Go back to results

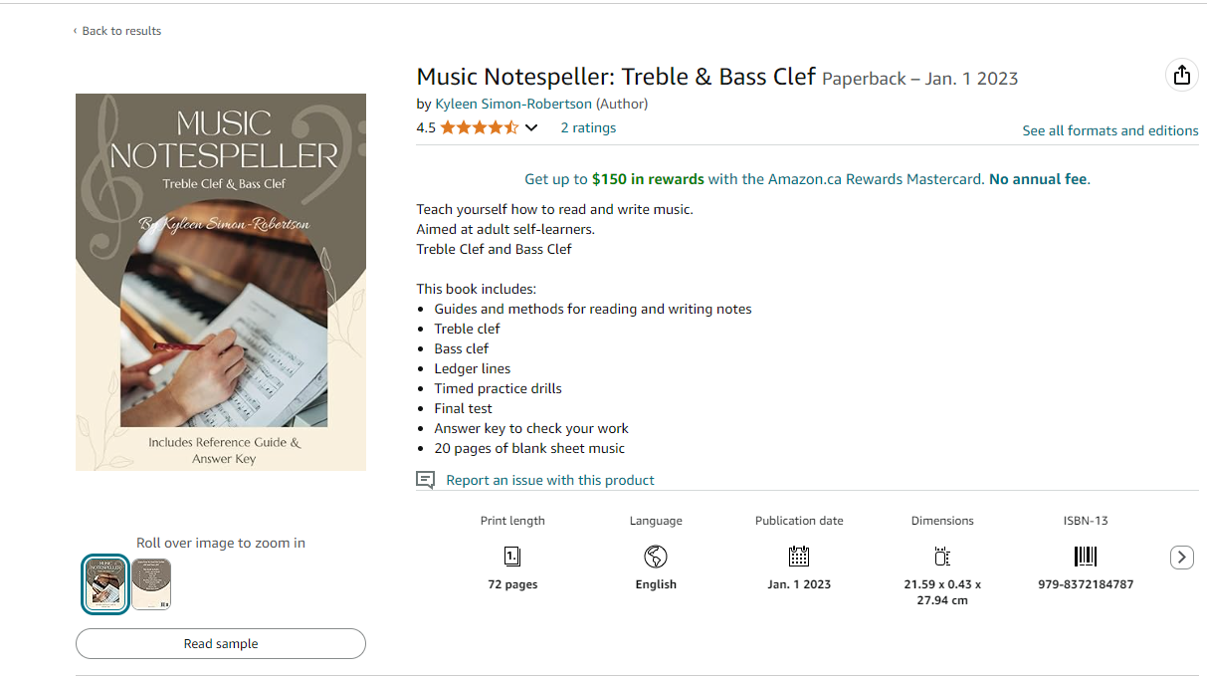tap(117, 31)
